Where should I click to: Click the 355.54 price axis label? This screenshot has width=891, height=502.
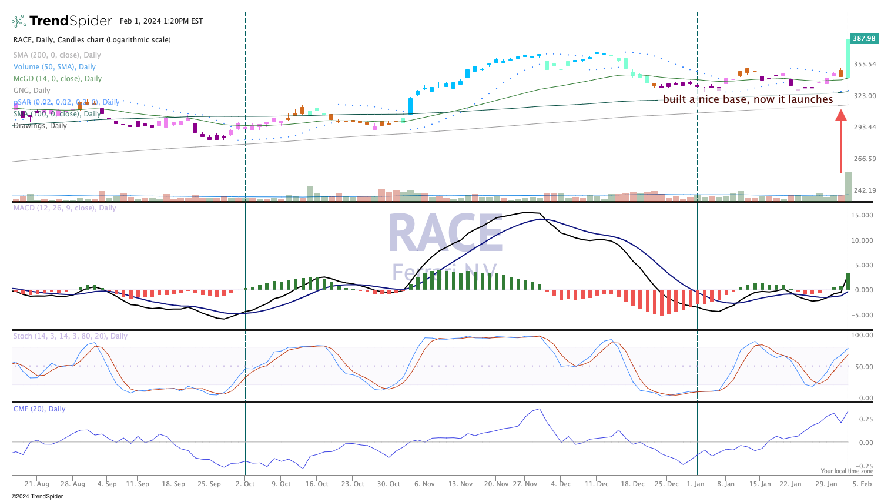pyautogui.click(x=865, y=64)
